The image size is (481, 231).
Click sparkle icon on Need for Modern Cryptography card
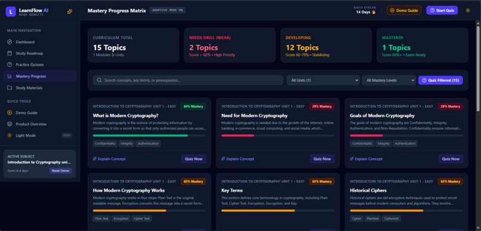click(223, 159)
